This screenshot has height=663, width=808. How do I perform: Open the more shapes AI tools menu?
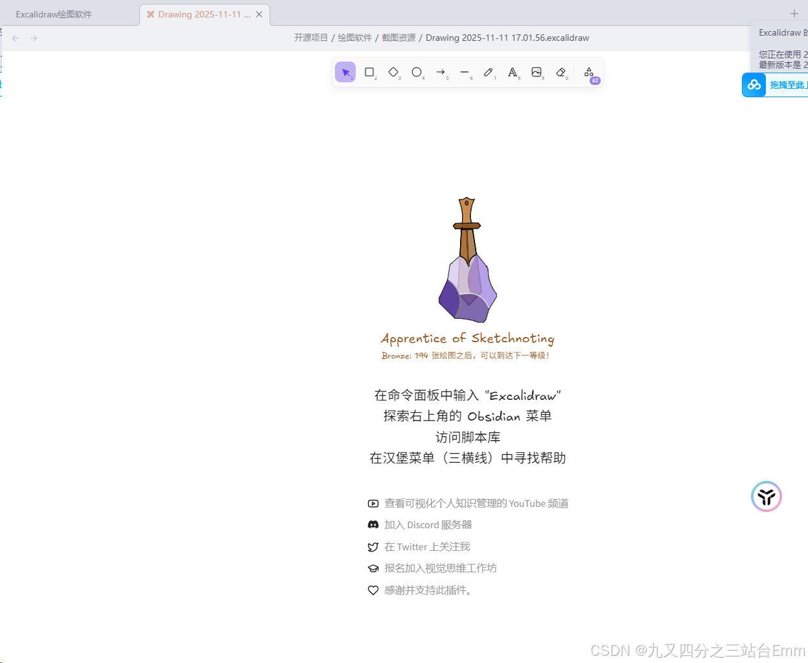pos(589,72)
